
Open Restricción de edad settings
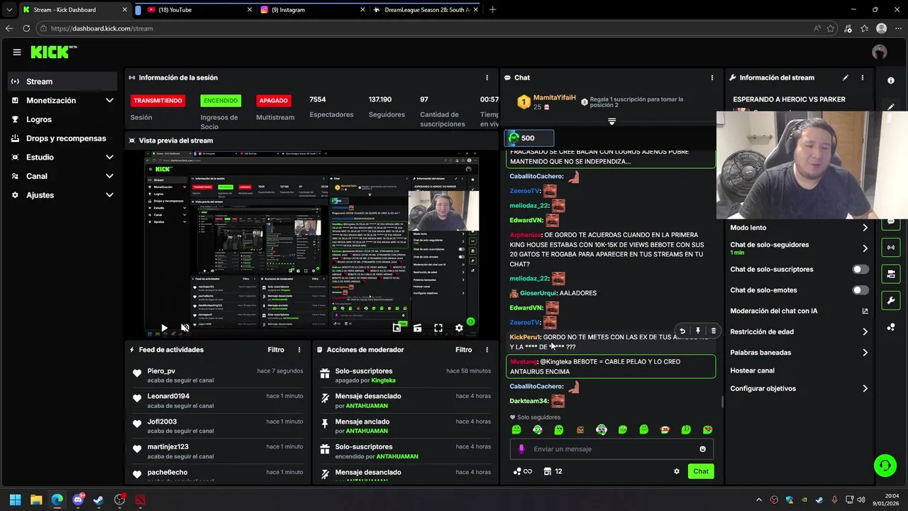[x=799, y=331]
